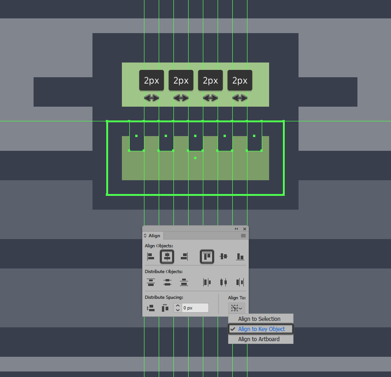The height and width of the screenshot is (377, 391).
Task: Select the Align panel tab
Action: 154,236
